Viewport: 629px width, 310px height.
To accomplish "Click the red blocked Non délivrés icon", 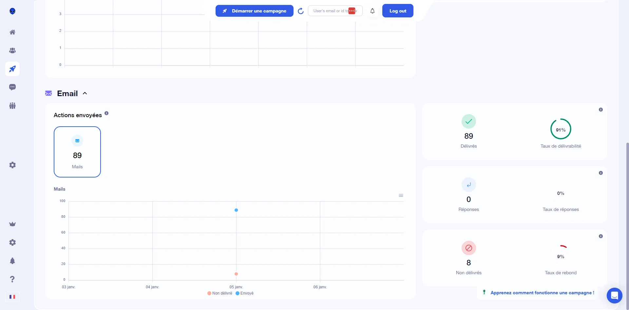I will pyautogui.click(x=469, y=248).
